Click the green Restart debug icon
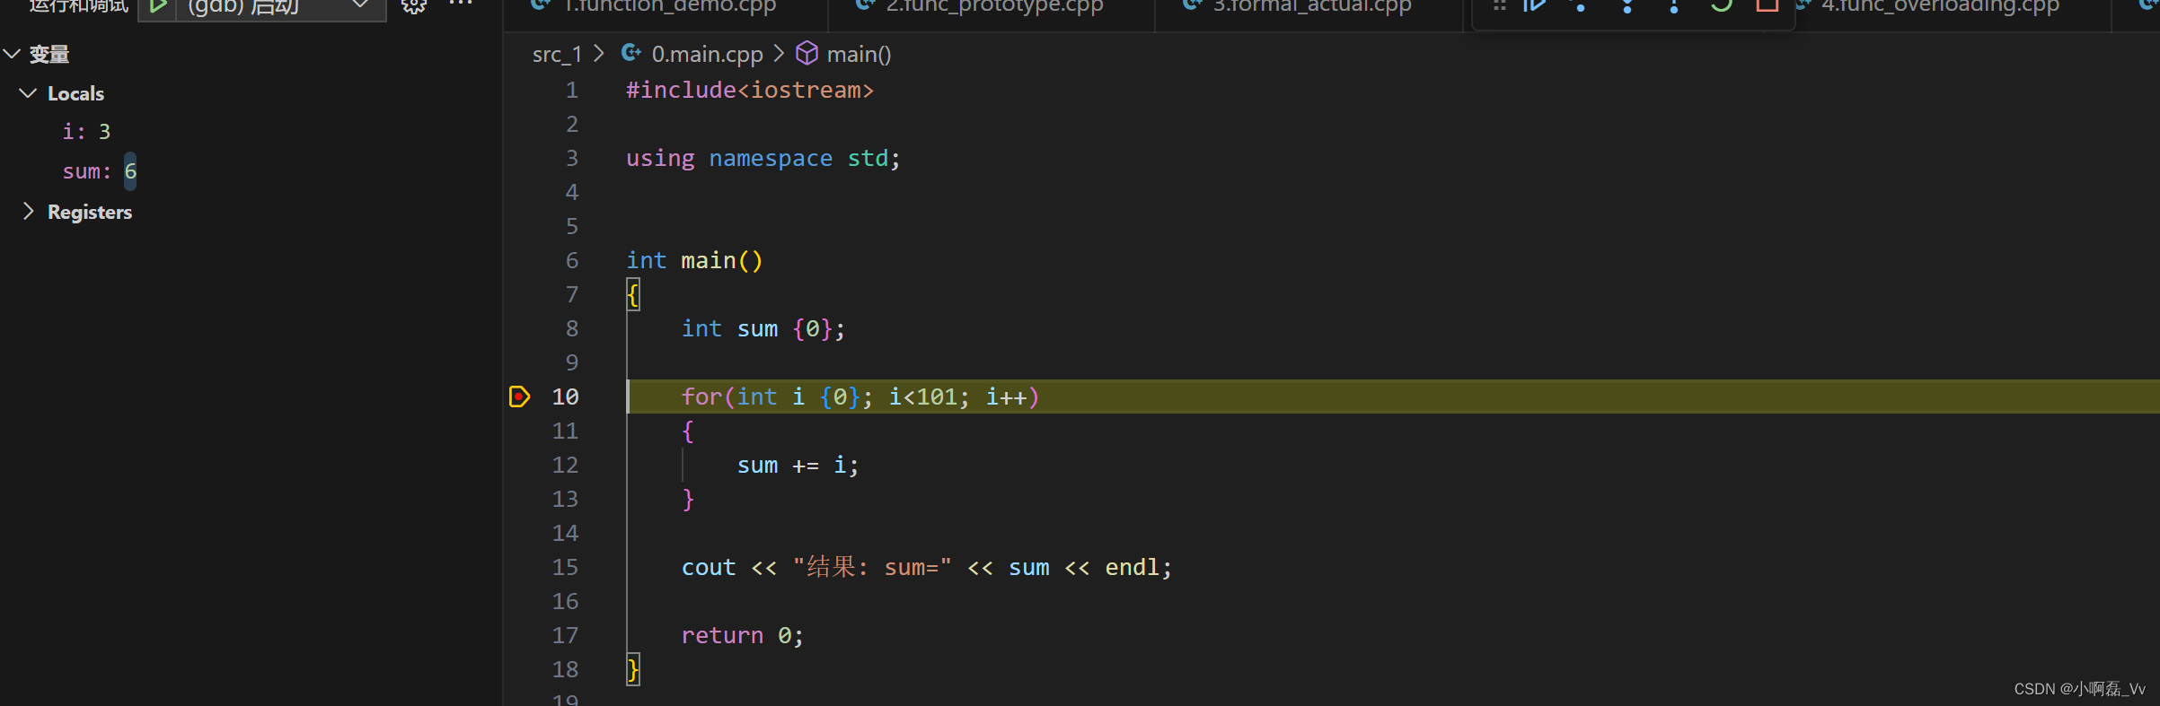 pos(1721,5)
